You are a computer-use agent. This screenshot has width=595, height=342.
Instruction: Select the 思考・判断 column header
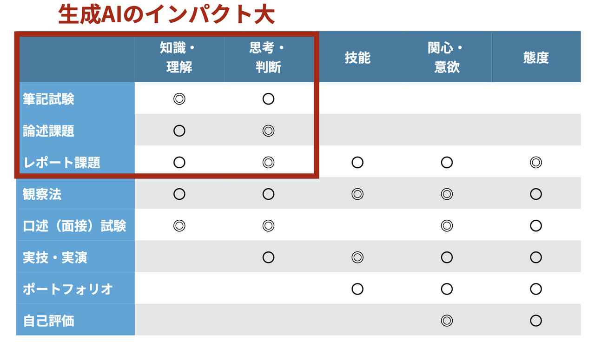click(x=268, y=57)
